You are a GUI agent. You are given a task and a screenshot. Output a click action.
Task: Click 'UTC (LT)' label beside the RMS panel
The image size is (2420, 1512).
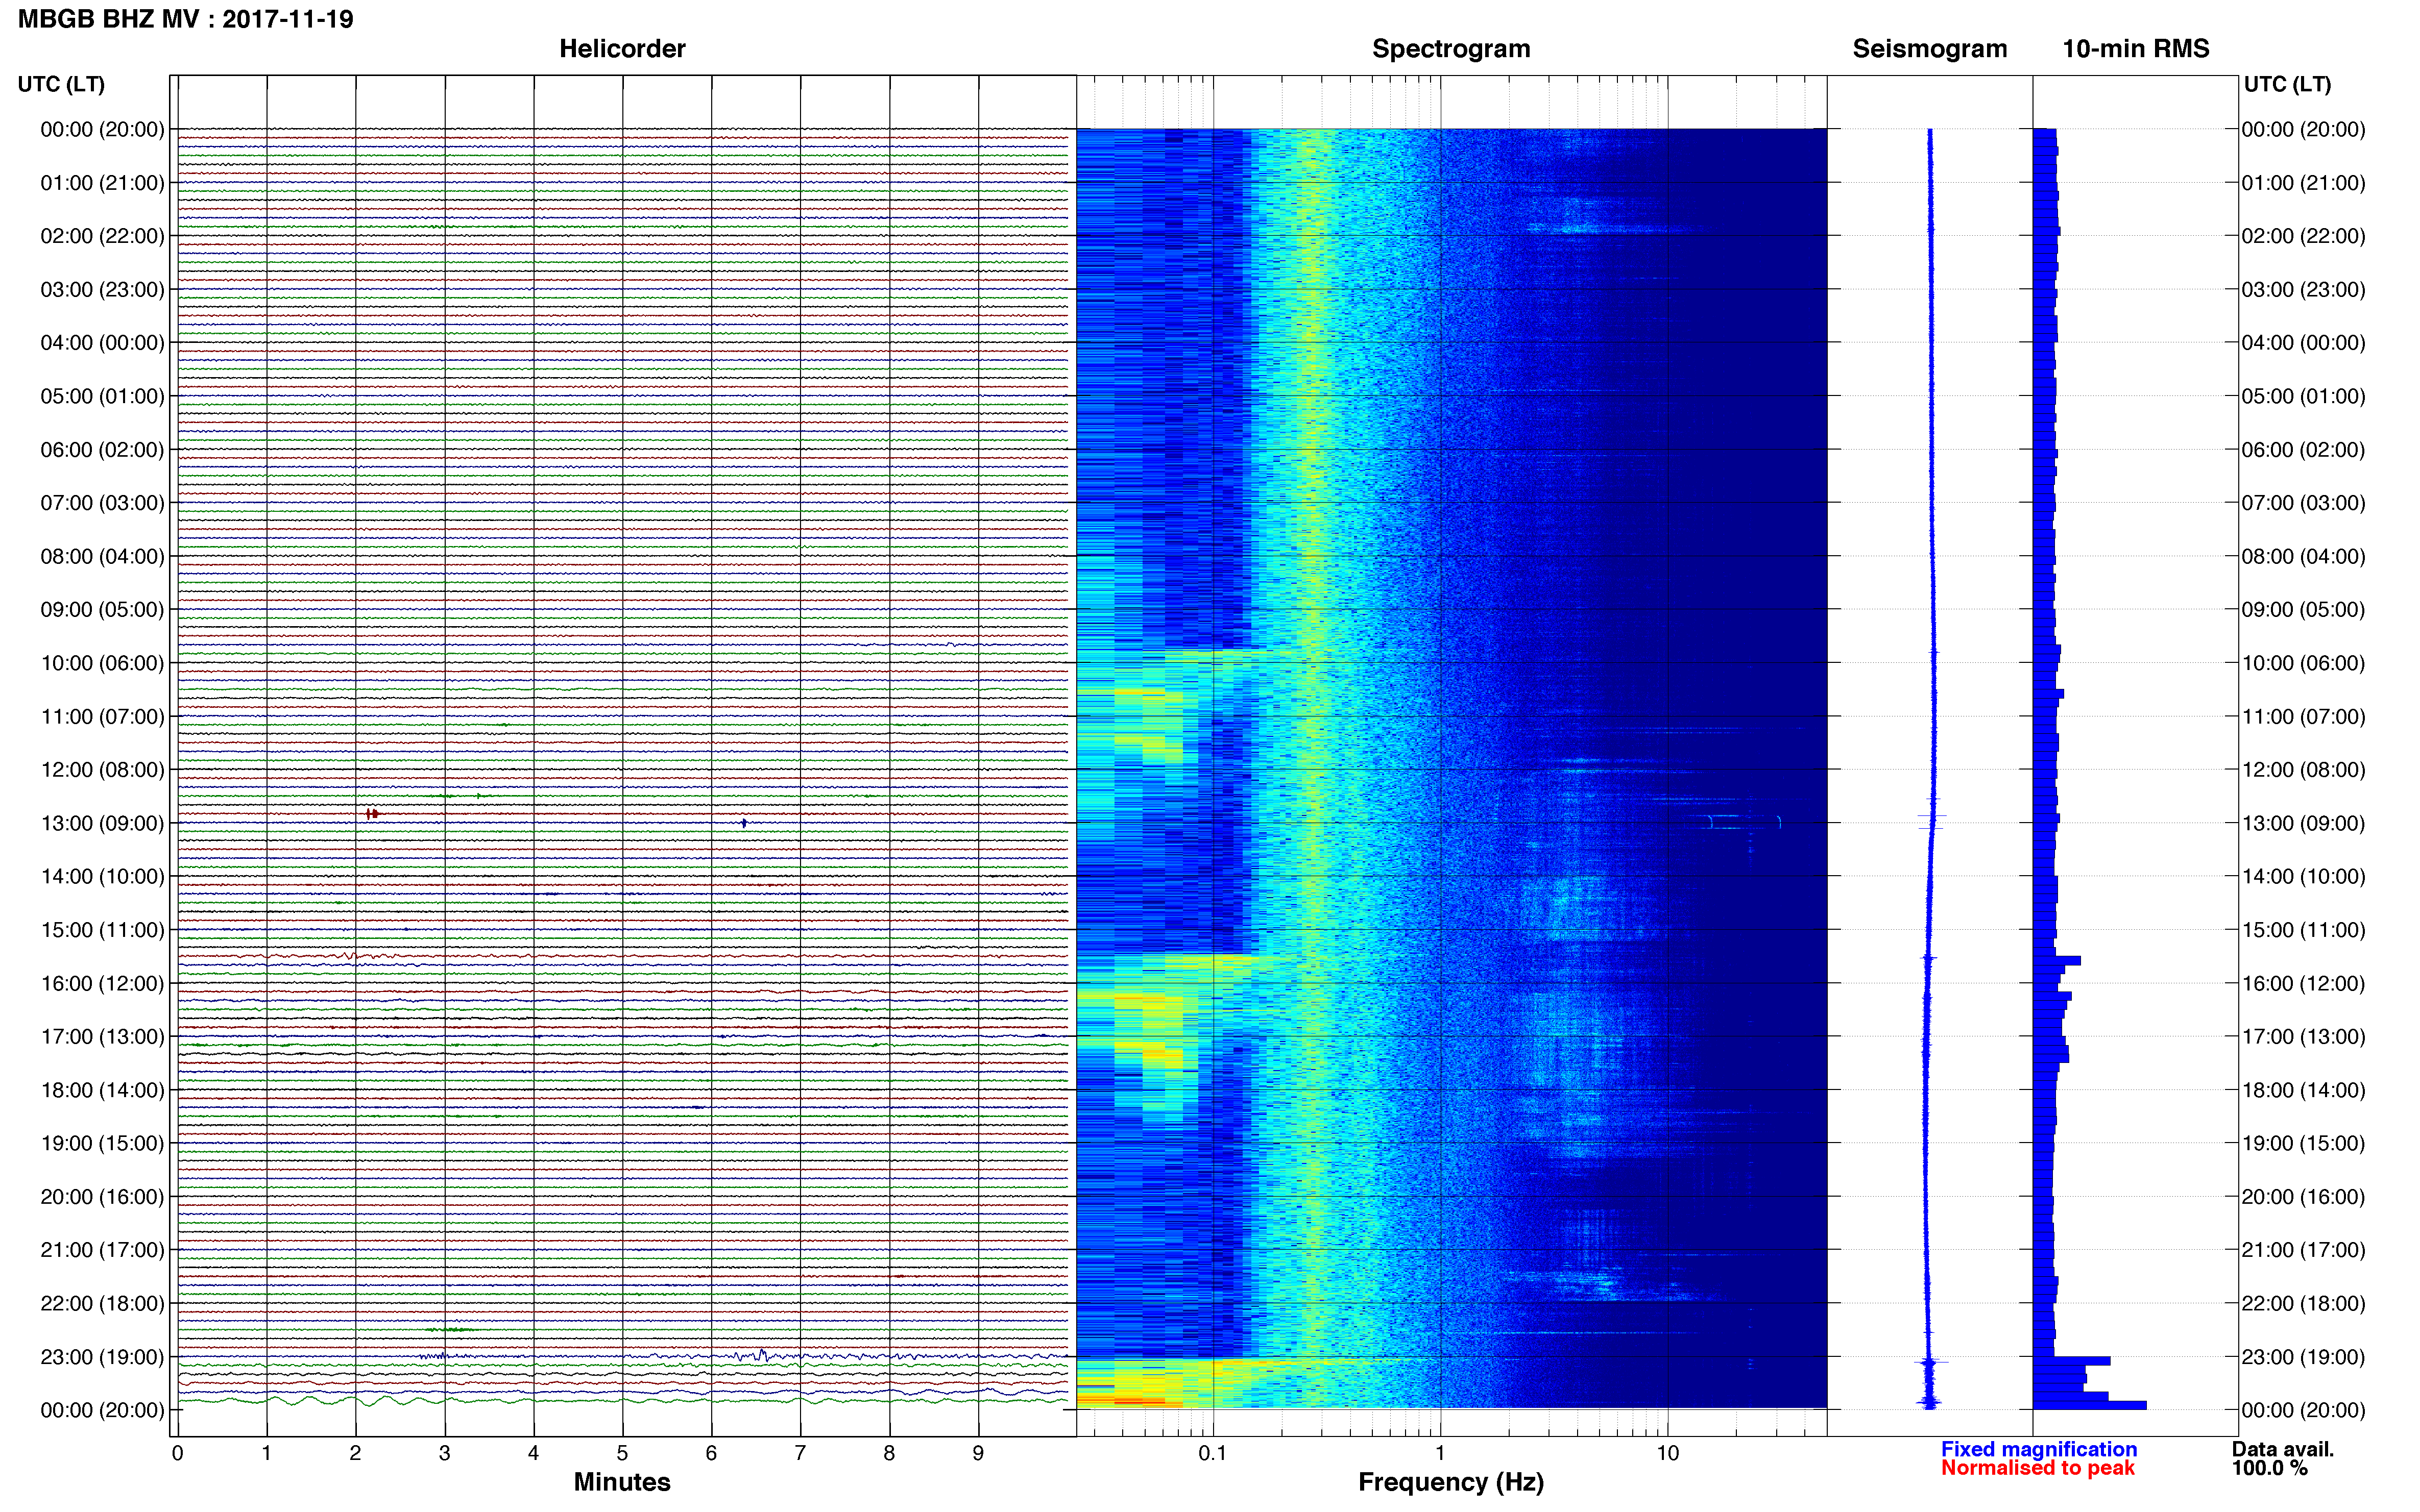click(x=2287, y=84)
